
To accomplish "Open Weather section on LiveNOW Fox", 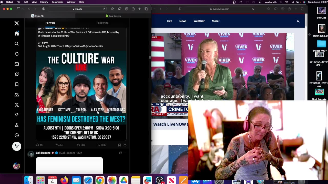I will [x=199, y=21].
